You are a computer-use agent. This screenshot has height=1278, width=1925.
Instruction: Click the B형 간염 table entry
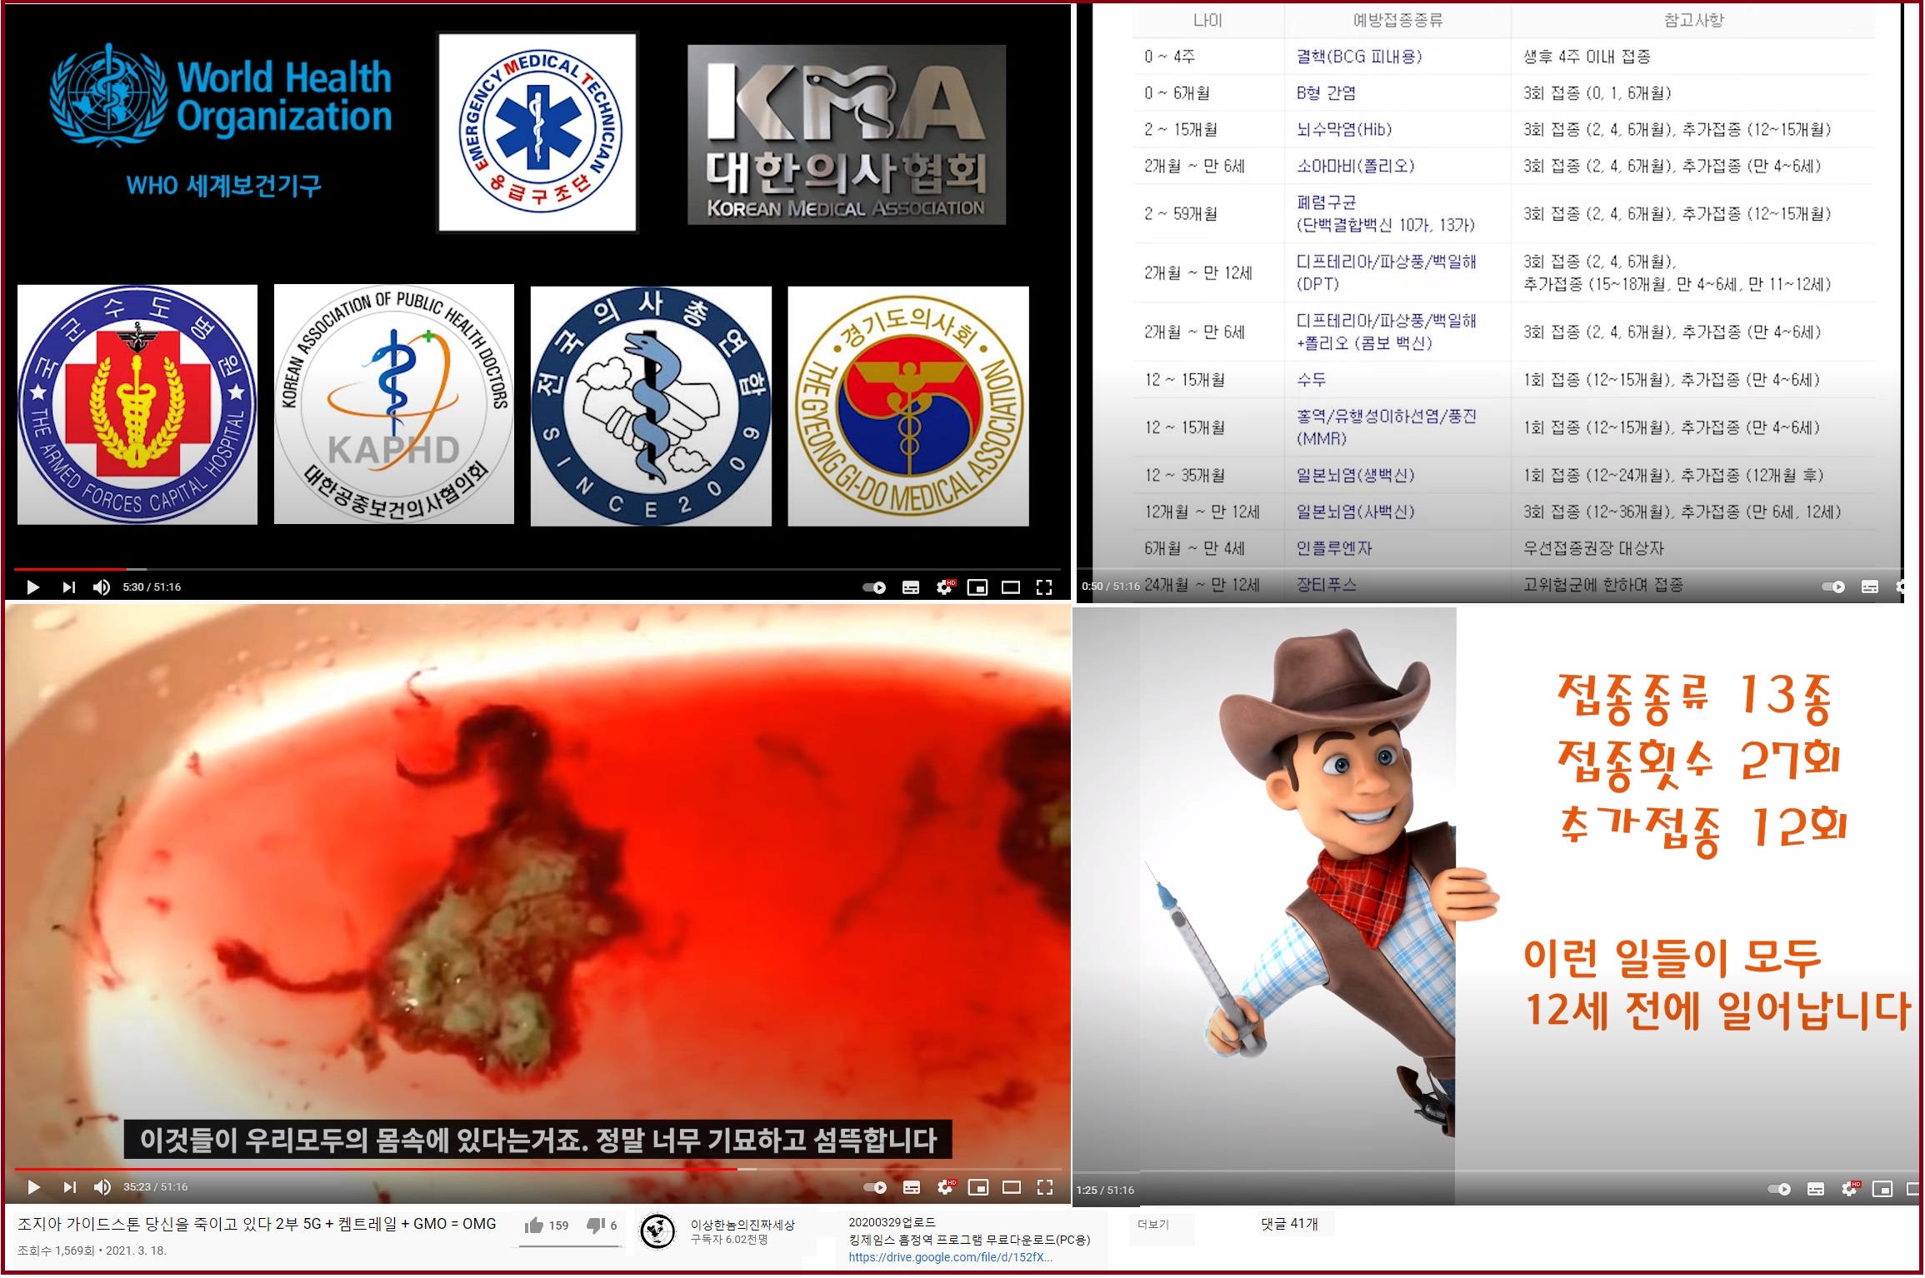click(x=1327, y=93)
